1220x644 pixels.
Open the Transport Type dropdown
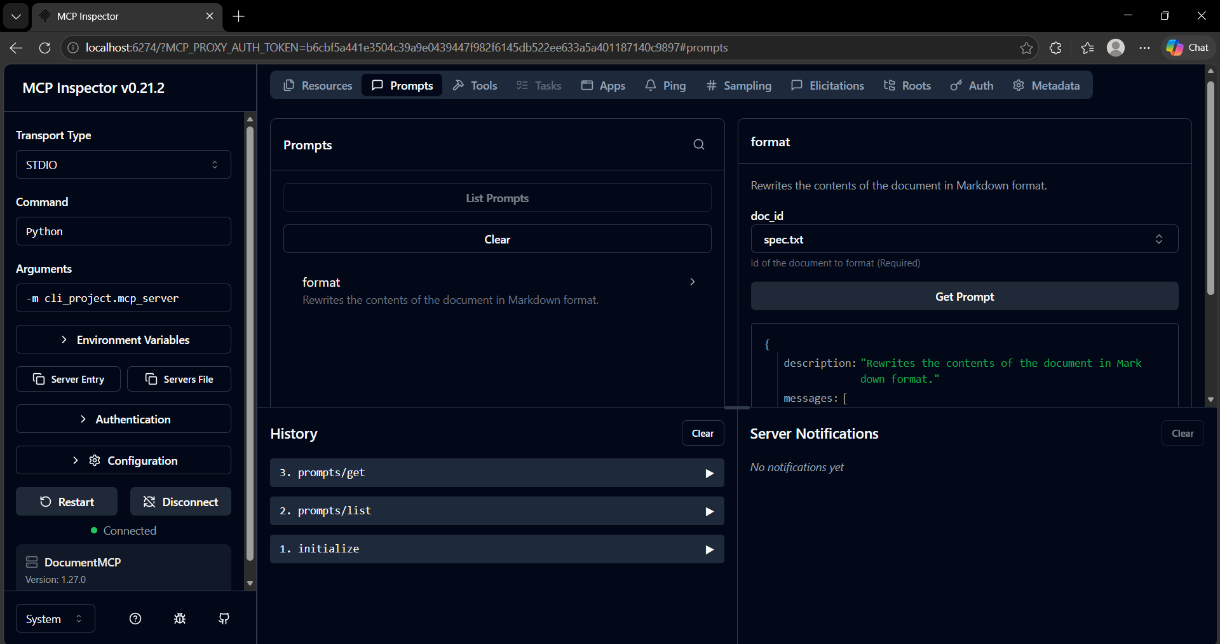(x=123, y=164)
